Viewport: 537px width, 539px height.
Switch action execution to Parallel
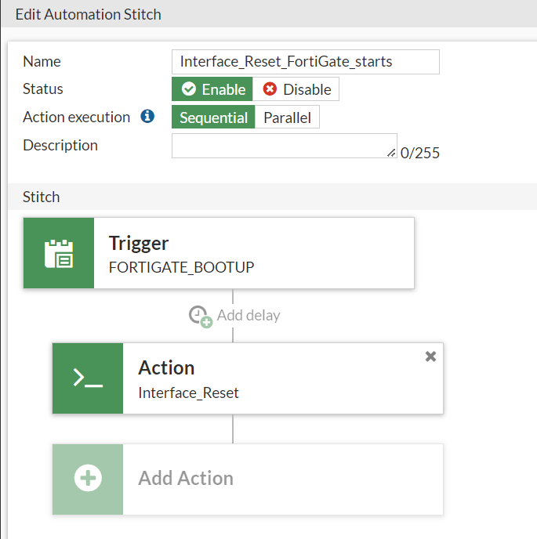(287, 118)
